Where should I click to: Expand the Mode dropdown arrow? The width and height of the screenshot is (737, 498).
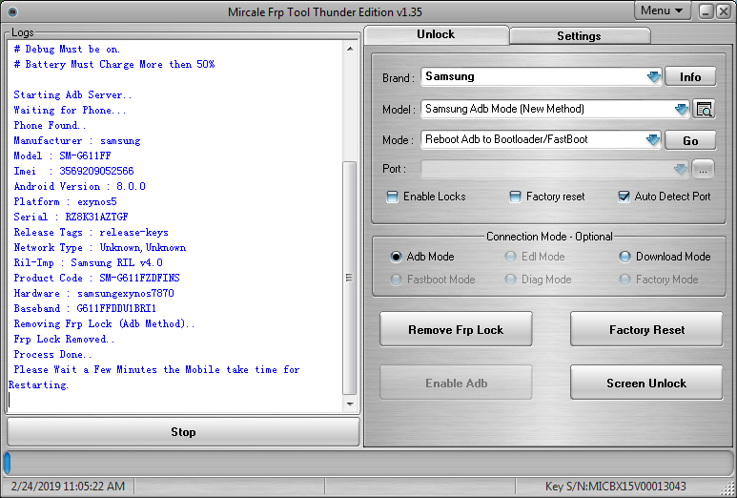(652, 139)
